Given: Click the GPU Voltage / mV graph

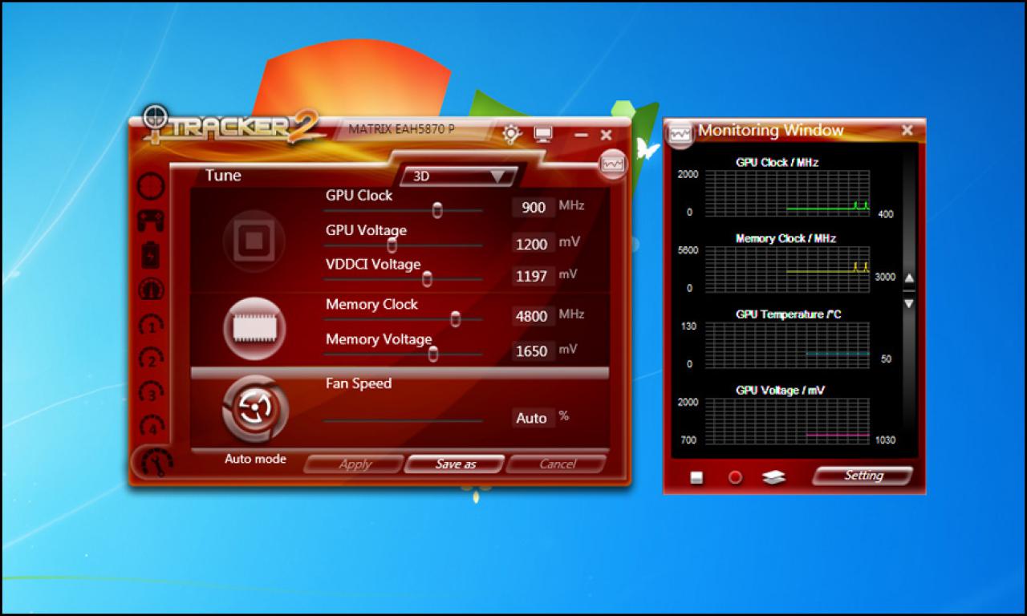Looking at the screenshot, I should [x=787, y=422].
